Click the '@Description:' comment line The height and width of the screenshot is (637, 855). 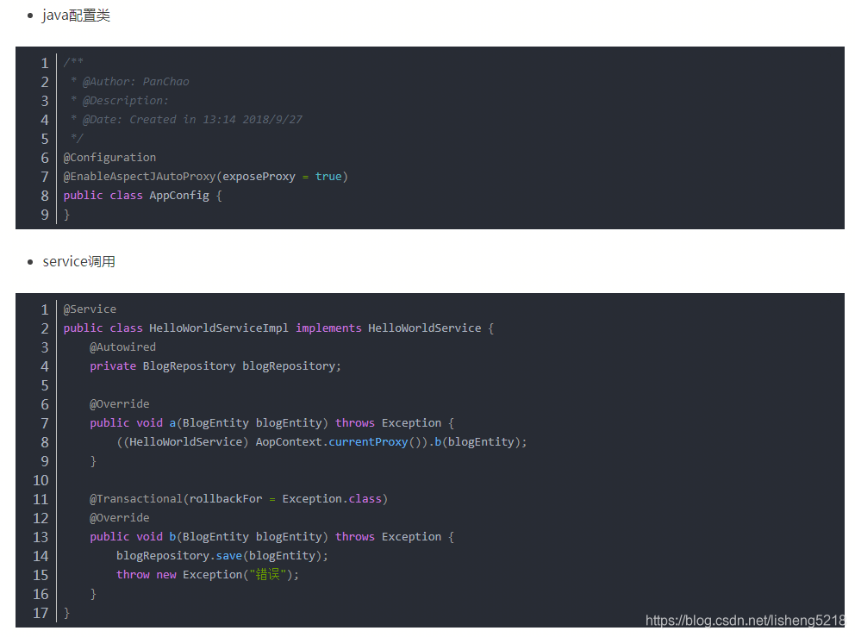pos(120,101)
